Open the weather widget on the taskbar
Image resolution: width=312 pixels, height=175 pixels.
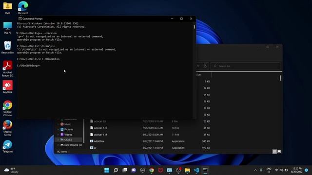(x=11, y=170)
